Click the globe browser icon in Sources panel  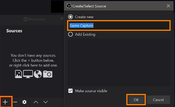(38, 74)
